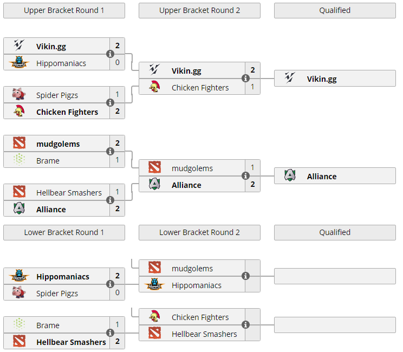Click Spider Pigzs pig logo in Lower Bracket
The height and width of the screenshot is (352, 403).
[19, 293]
